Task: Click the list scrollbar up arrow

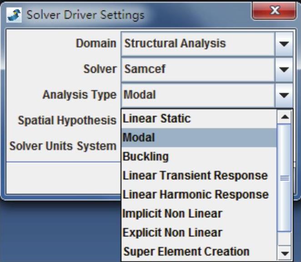Action: pyautogui.click(x=285, y=117)
